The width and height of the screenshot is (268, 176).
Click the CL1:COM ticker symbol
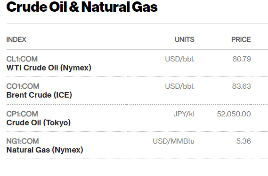coord(22,59)
